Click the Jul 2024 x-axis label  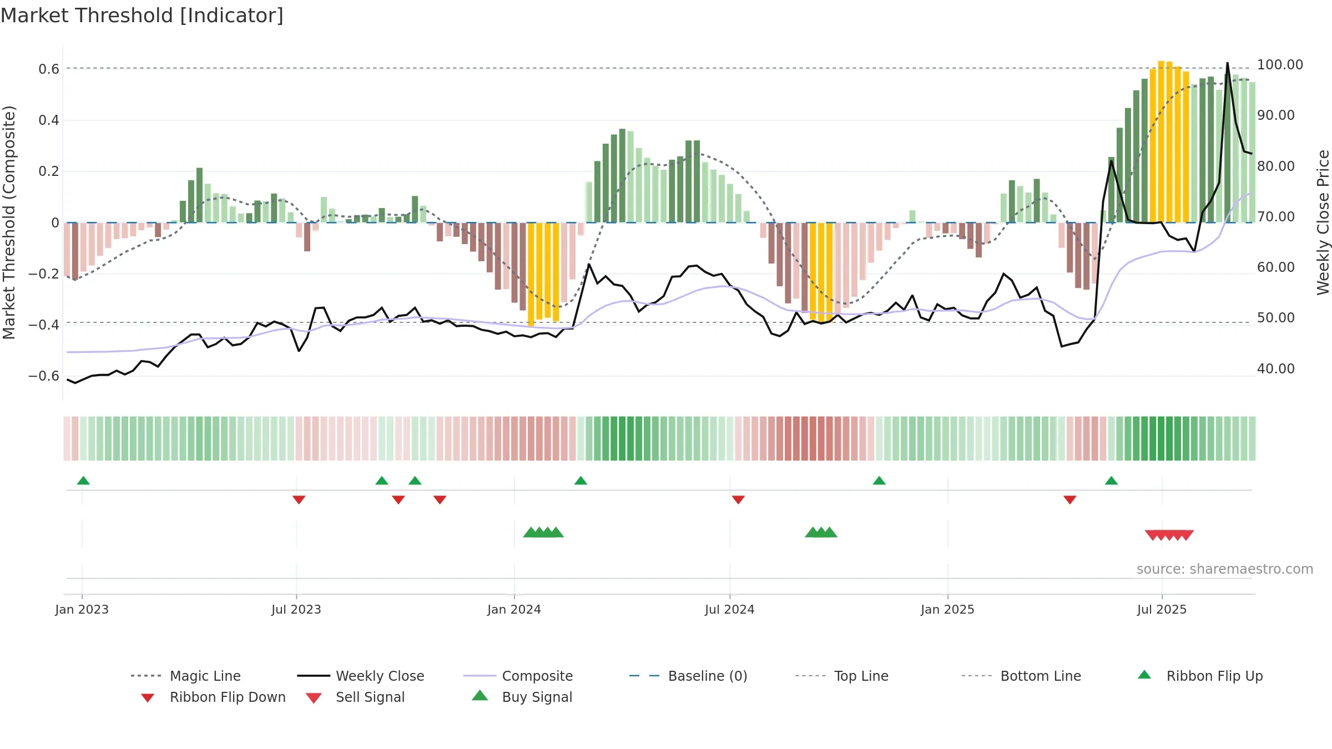click(729, 610)
